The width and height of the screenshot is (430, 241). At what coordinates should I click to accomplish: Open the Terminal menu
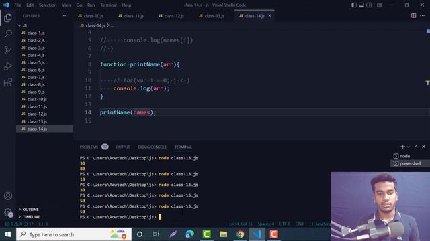click(108, 5)
